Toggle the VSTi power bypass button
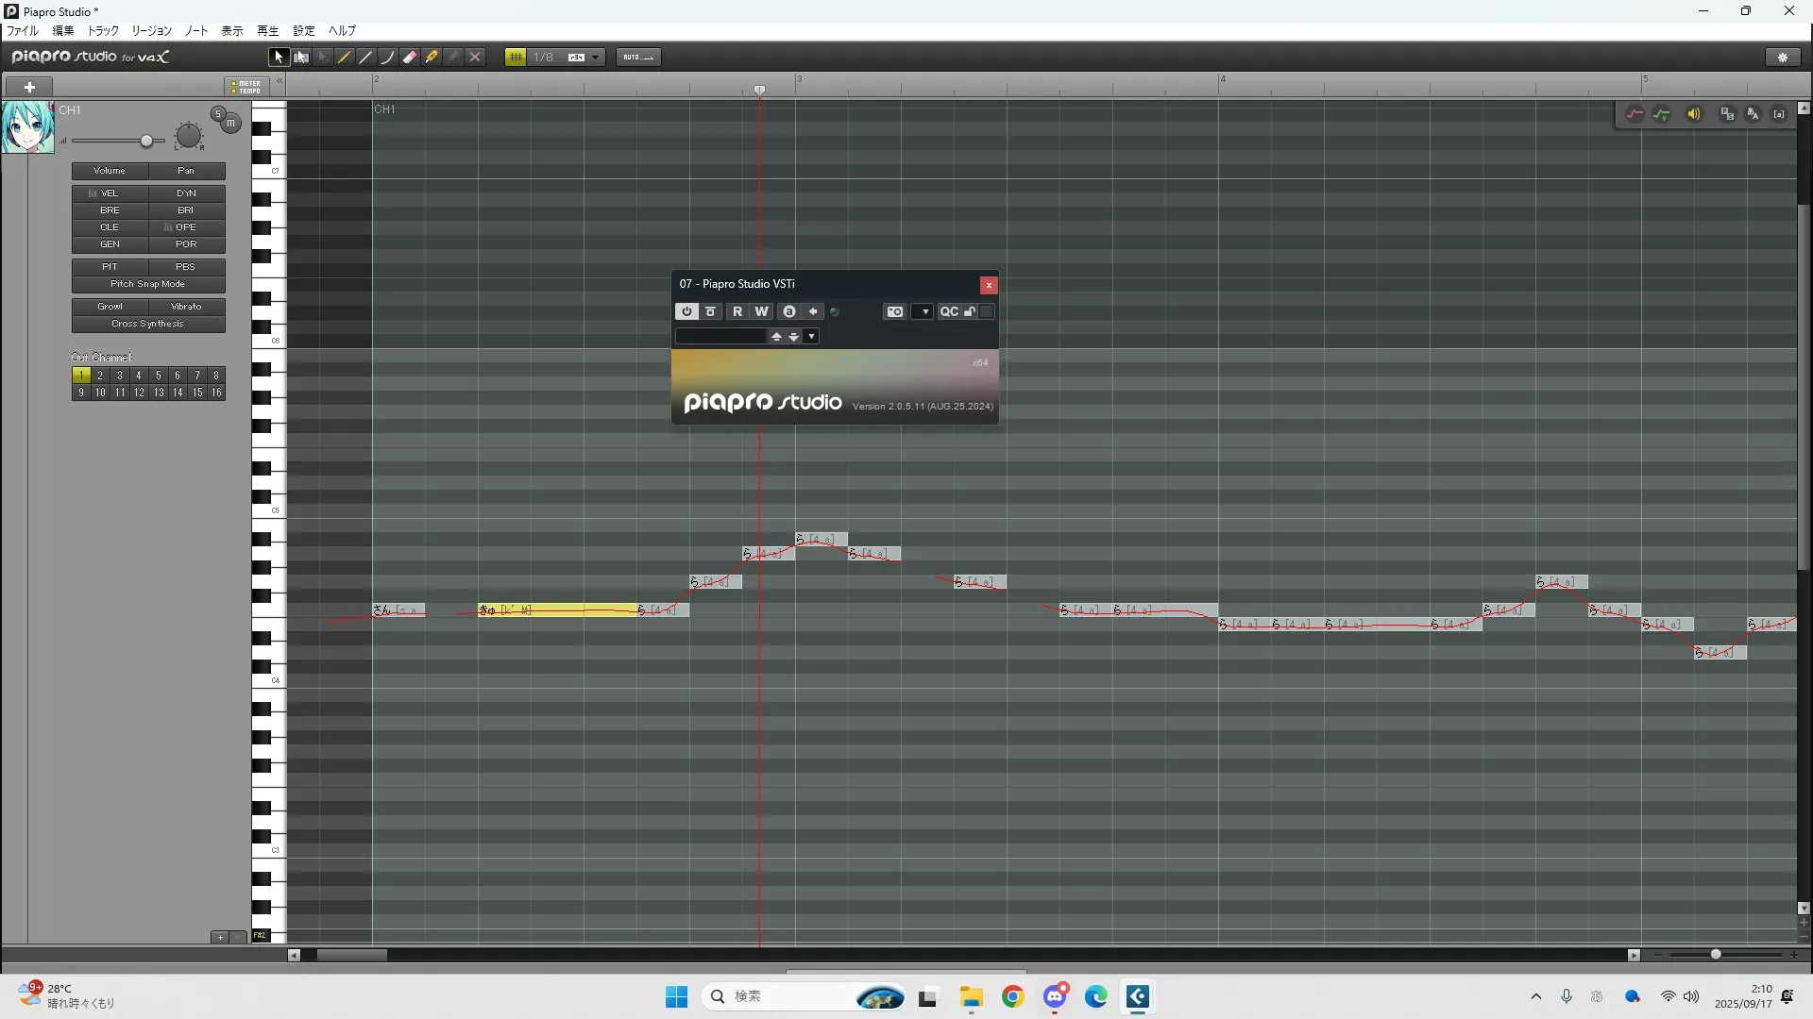Screen dimensions: 1813x1019 pyautogui.click(x=686, y=312)
